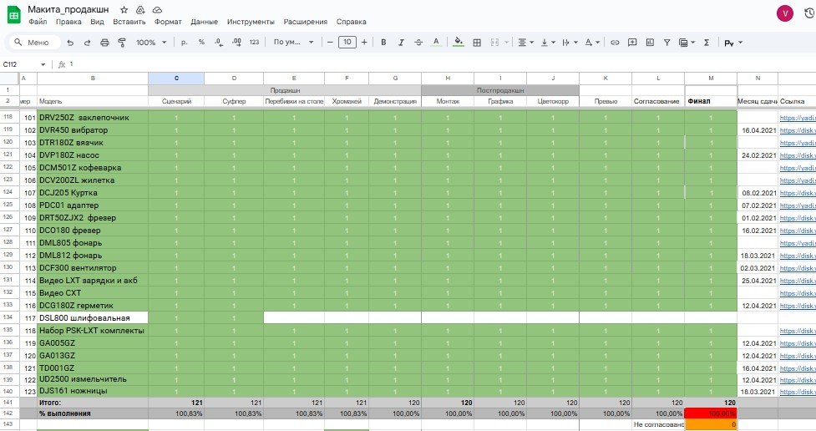
Task: Open the borders tool
Action: pyautogui.click(x=477, y=42)
